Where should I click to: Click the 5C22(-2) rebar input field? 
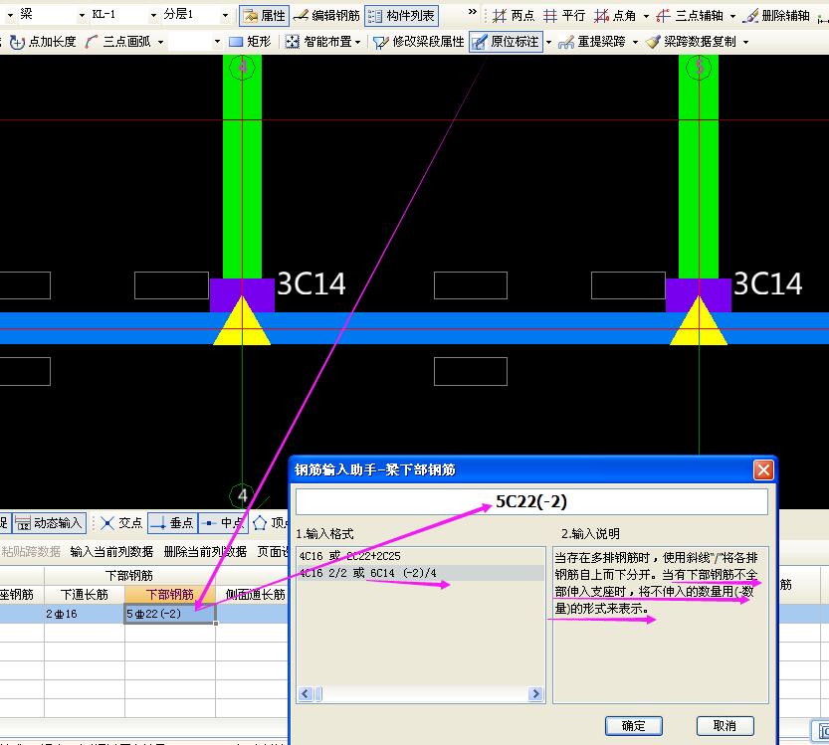pos(531,501)
